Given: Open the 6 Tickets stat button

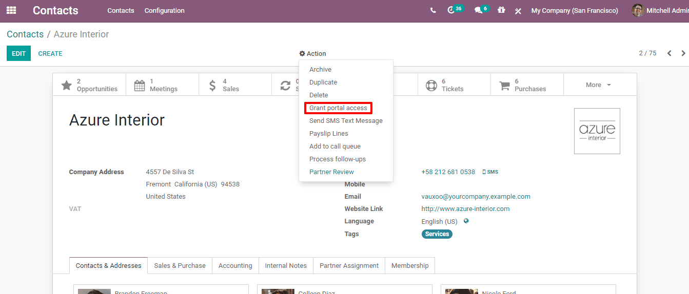Looking at the screenshot, I should click(x=454, y=85).
